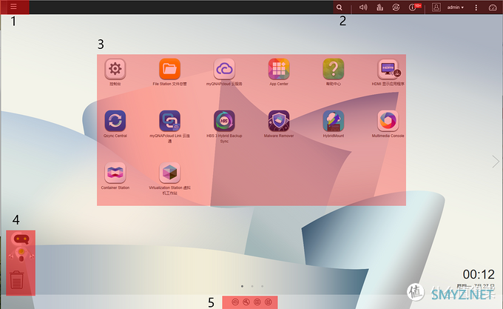Open Malware Remover
The width and height of the screenshot is (503, 309).
[x=279, y=121]
